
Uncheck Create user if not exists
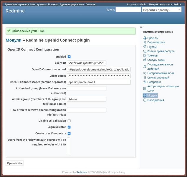click(x=69, y=133)
